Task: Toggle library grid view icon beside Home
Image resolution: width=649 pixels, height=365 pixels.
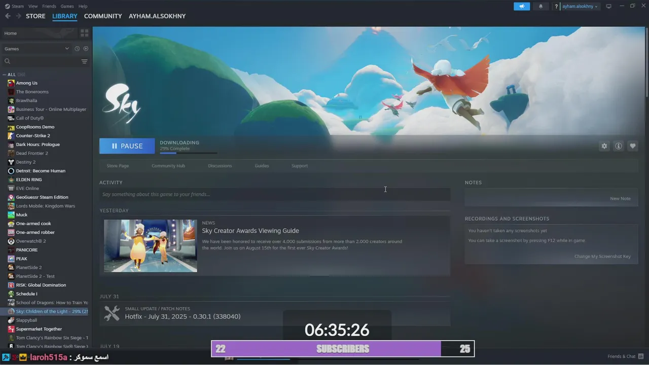Action: pyautogui.click(x=84, y=33)
